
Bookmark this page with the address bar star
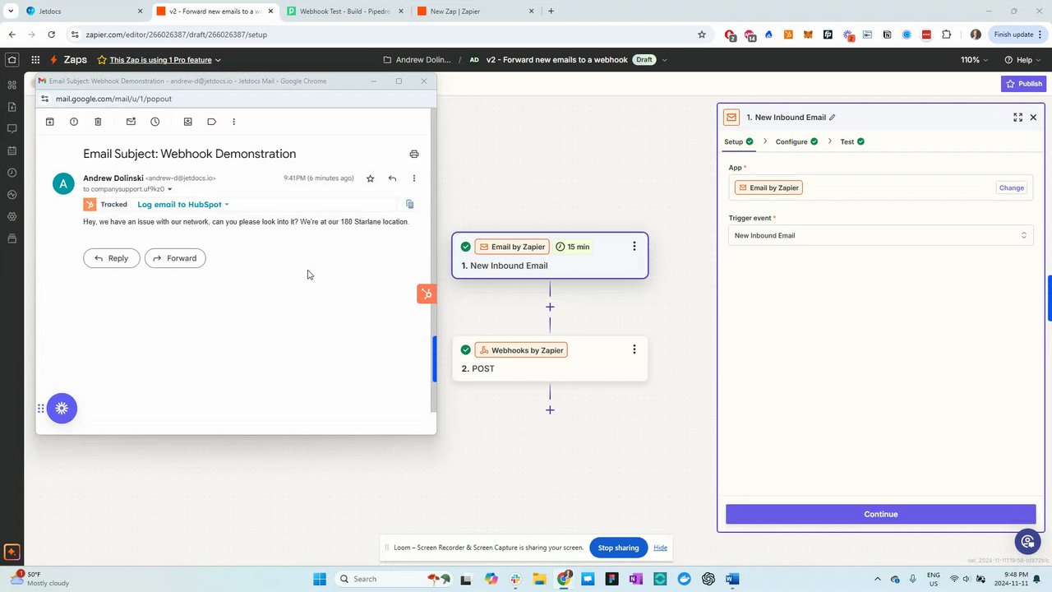(702, 35)
